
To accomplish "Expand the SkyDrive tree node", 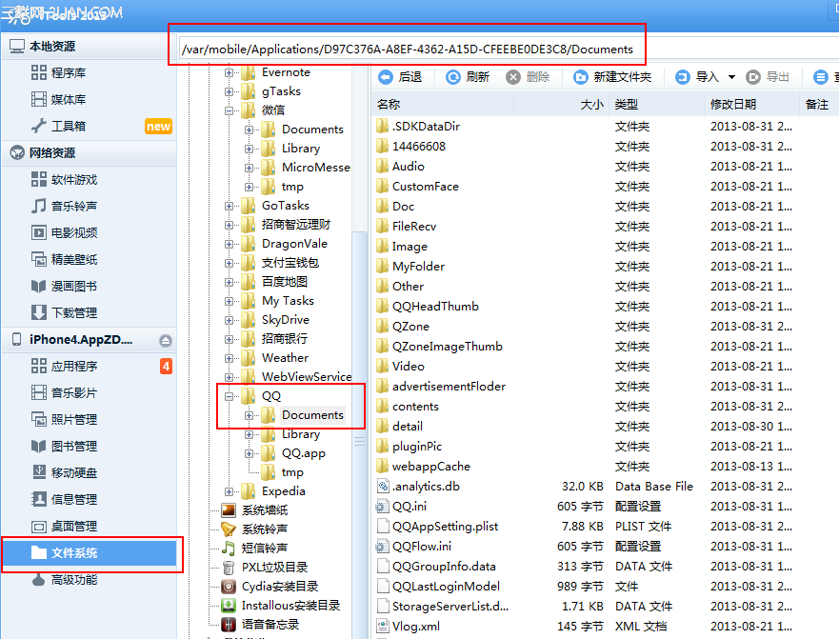I will click(229, 321).
